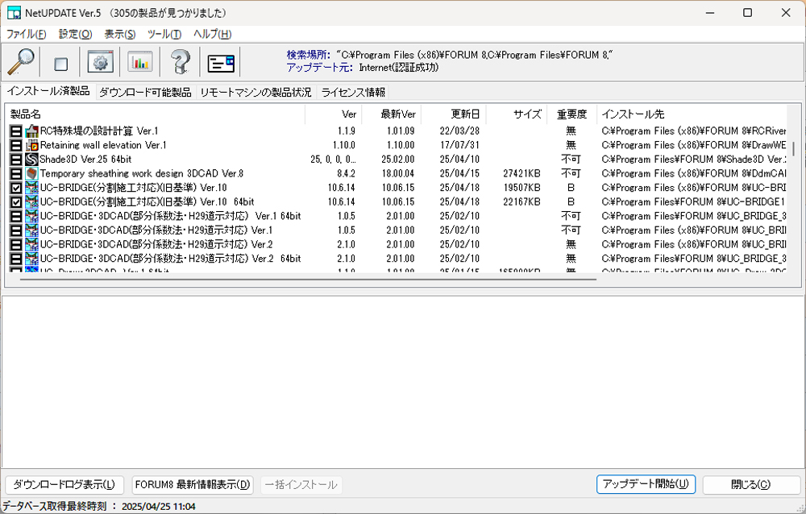The height and width of the screenshot is (514, 806).
Task: Switch to the ダウンロード可能製品 tab
Action: pos(145,93)
